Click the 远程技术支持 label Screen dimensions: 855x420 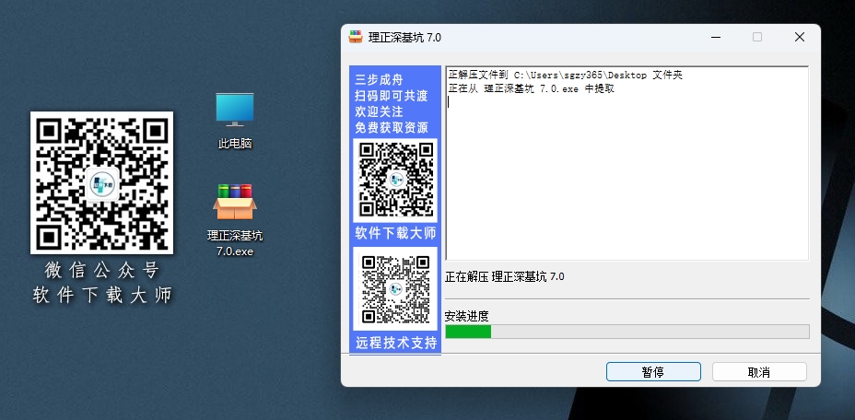pos(396,343)
